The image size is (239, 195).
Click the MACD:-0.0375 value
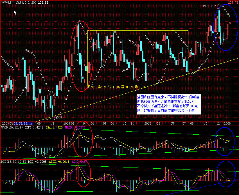point(75,127)
